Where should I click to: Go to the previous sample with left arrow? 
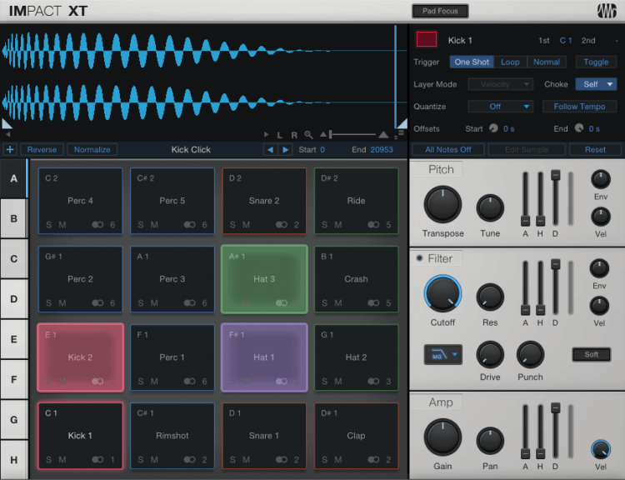pyautogui.click(x=270, y=149)
